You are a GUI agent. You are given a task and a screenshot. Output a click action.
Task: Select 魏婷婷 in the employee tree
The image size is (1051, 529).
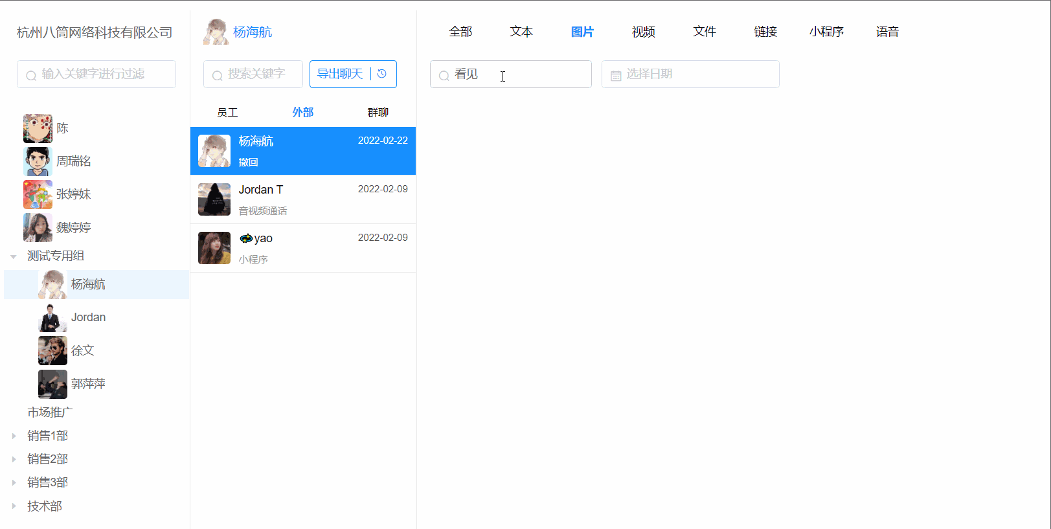click(74, 228)
